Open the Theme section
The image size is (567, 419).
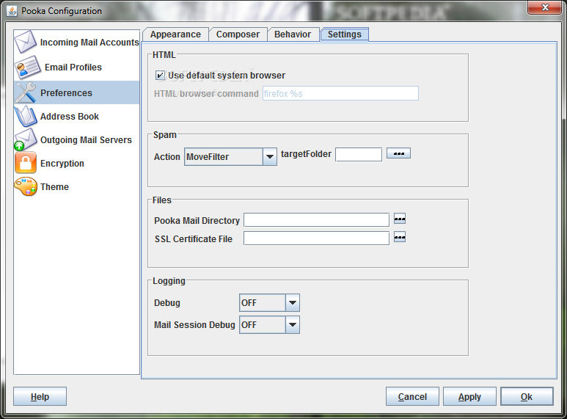click(x=77, y=186)
